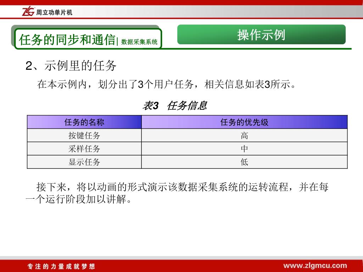
Task: Click the slogan 专注的力量成就梦想
Action: pyautogui.click(x=61, y=266)
